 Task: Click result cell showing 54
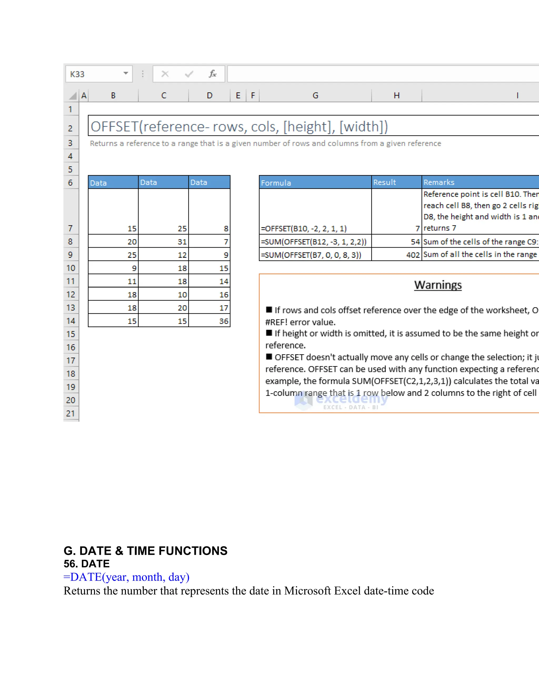(x=397, y=241)
